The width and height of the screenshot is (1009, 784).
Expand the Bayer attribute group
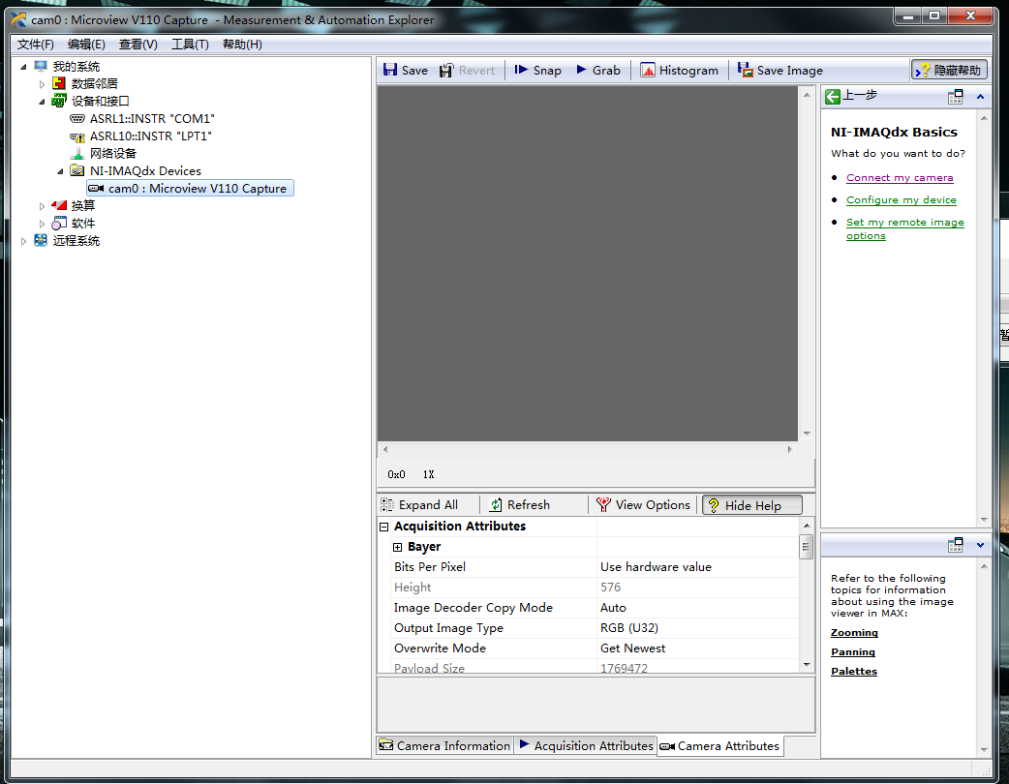397,547
